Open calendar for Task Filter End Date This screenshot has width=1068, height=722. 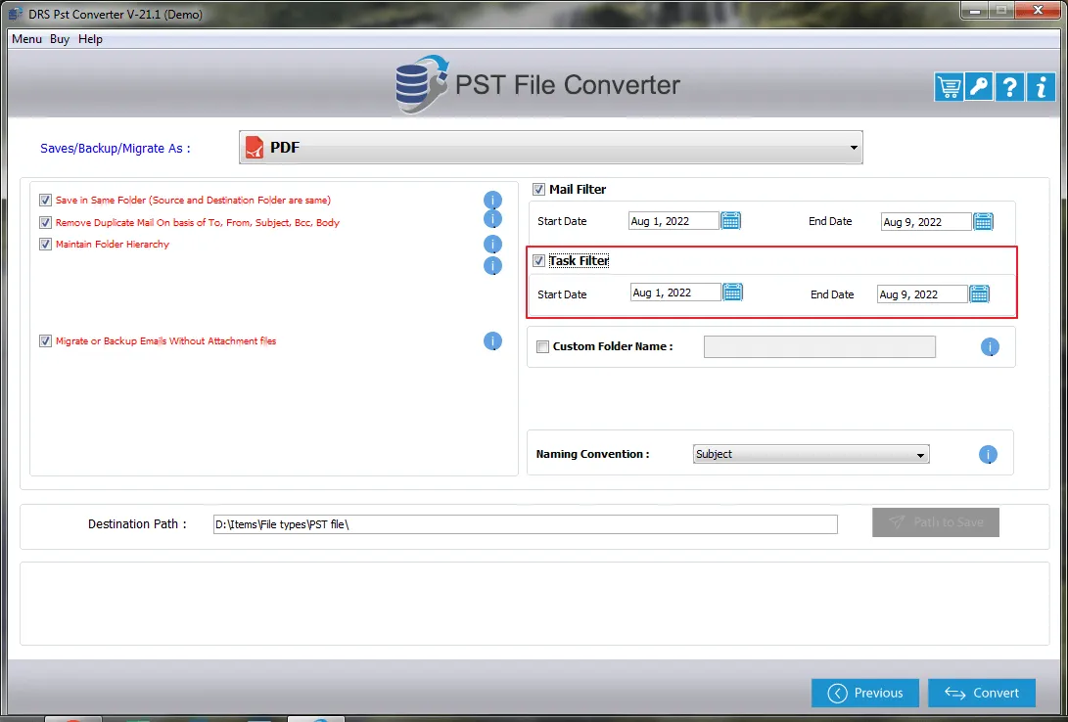pyautogui.click(x=979, y=293)
